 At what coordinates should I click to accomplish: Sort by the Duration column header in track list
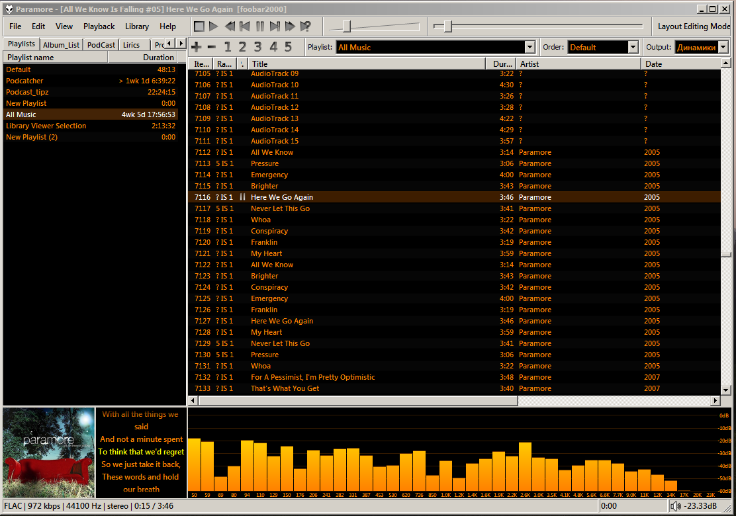(501, 64)
